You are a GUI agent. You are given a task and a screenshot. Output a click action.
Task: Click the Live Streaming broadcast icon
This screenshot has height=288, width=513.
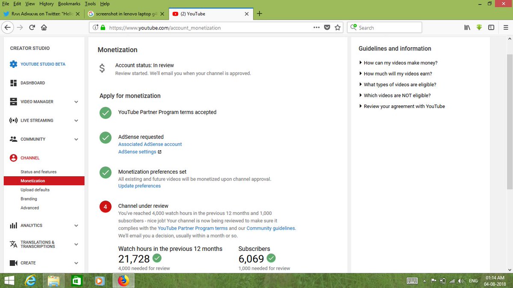(13, 120)
